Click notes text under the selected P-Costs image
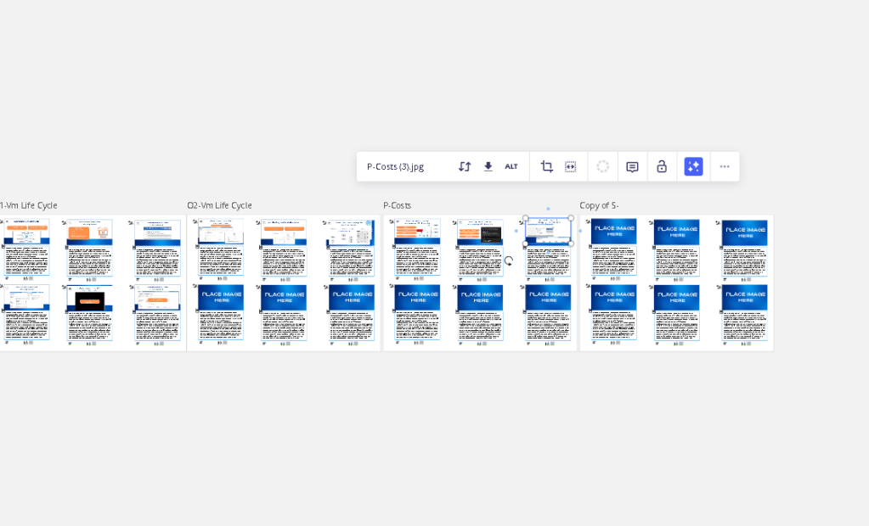 click(548, 261)
